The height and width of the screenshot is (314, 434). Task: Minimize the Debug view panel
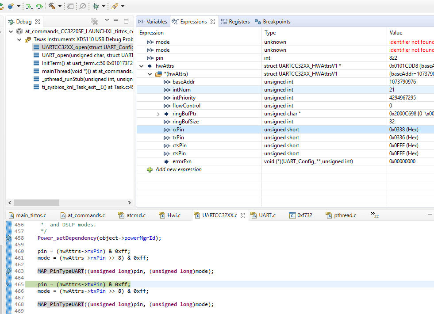pyautogui.click(x=116, y=21)
